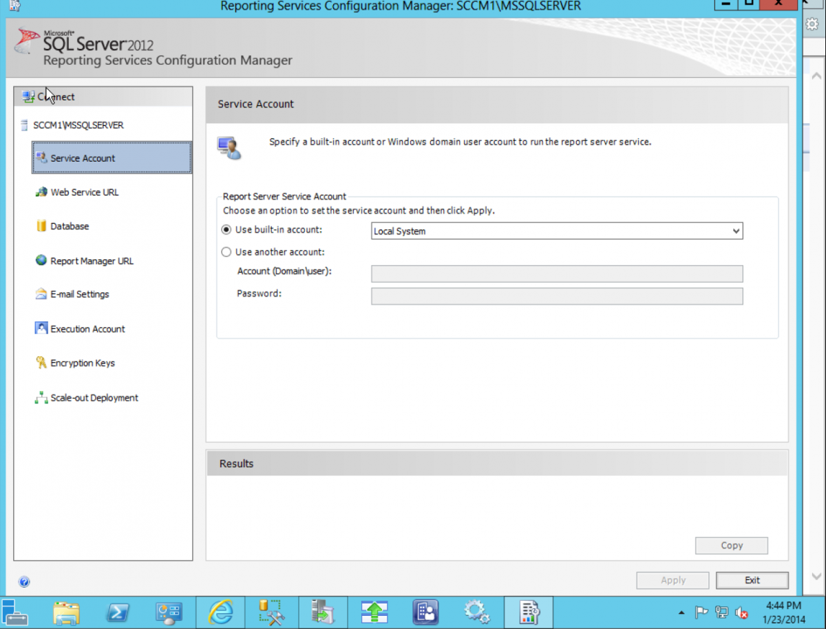Image resolution: width=826 pixels, height=629 pixels.
Task: Click the Password input field
Action: (556, 297)
